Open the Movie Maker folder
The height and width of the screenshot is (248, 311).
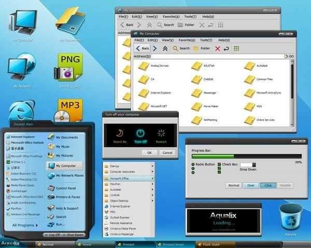196,106
